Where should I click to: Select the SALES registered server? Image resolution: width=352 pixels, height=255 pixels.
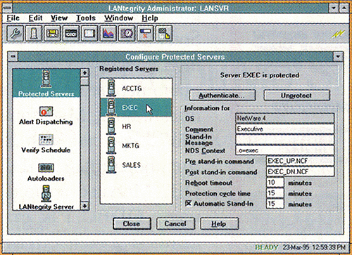coord(136,165)
